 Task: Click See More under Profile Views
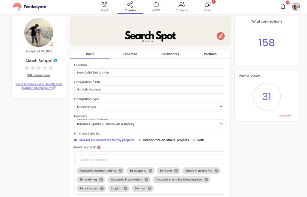[x=285, y=116]
